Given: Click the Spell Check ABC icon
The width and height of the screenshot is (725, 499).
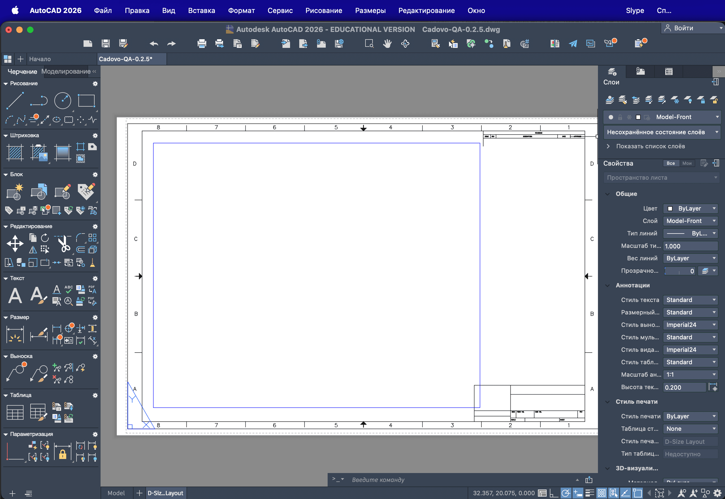Looking at the screenshot, I should click(x=69, y=290).
